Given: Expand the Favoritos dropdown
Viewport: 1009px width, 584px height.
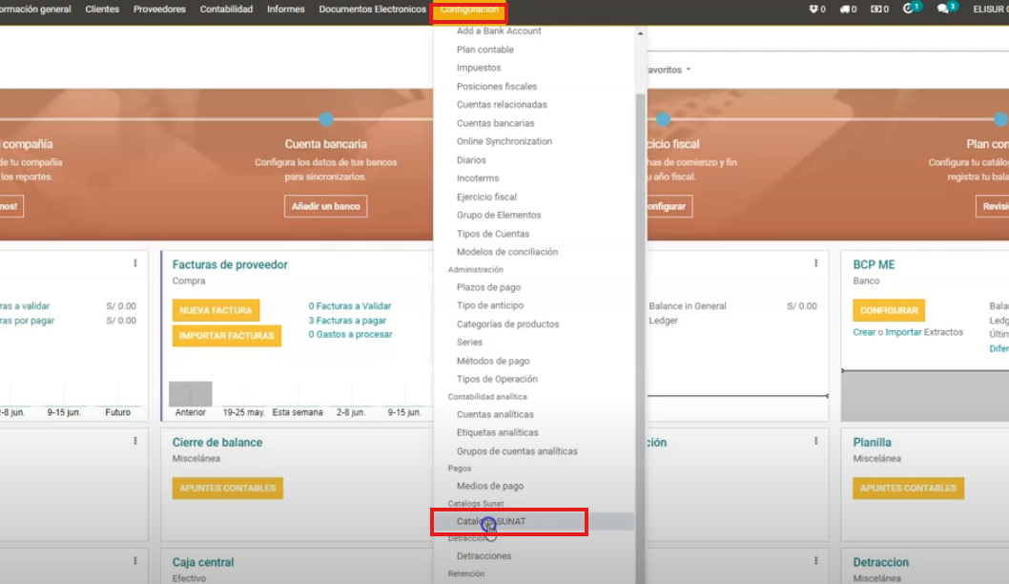Looking at the screenshot, I should coord(668,70).
